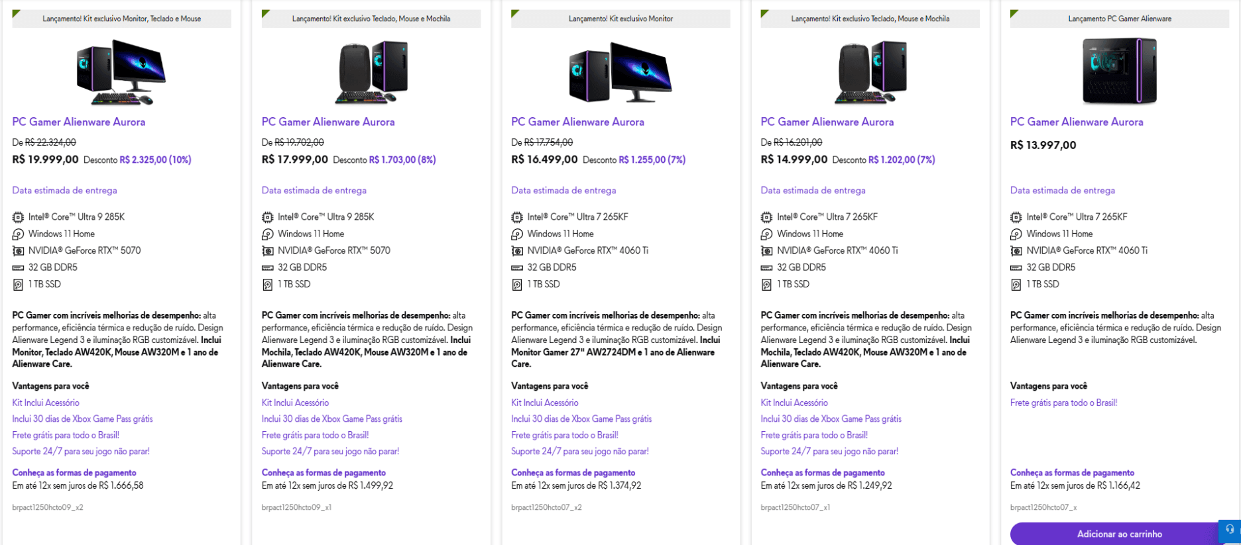The image size is (1241, 545).
Task: Click the standalone tower product image on the R$ 13.997,00 card
Action: [x=1120, y=71]
